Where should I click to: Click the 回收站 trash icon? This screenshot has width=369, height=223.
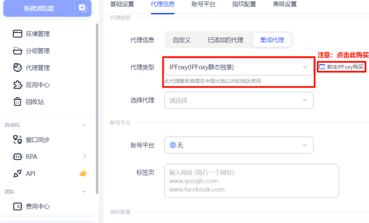click(x=17, y=101)
